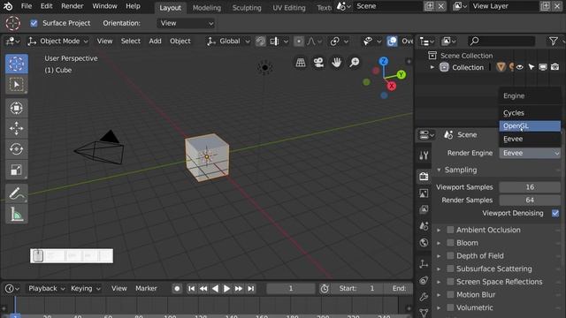Select the Cursor tool in toolbar
The width and height of the screenshot is (566, 318).
tap(17, 64)
